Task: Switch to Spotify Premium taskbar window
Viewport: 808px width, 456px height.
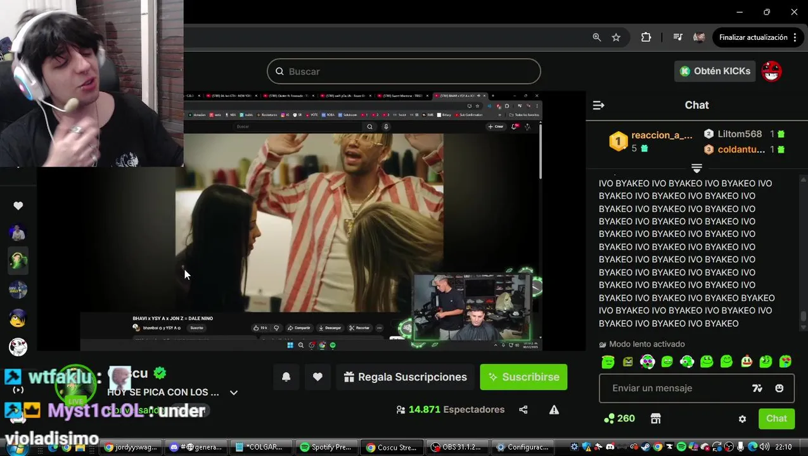Action: point(325,447)
